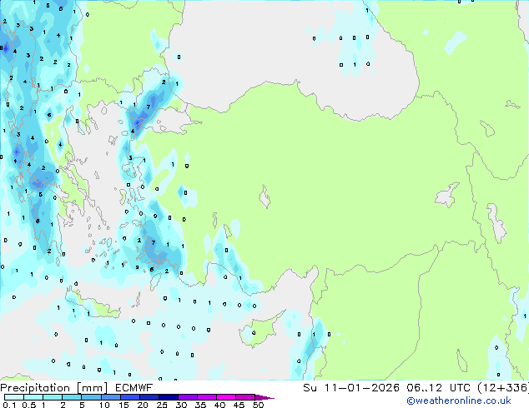Click the 'Su' weekday label
Screen dimensions: 529x408
point(310,388)
